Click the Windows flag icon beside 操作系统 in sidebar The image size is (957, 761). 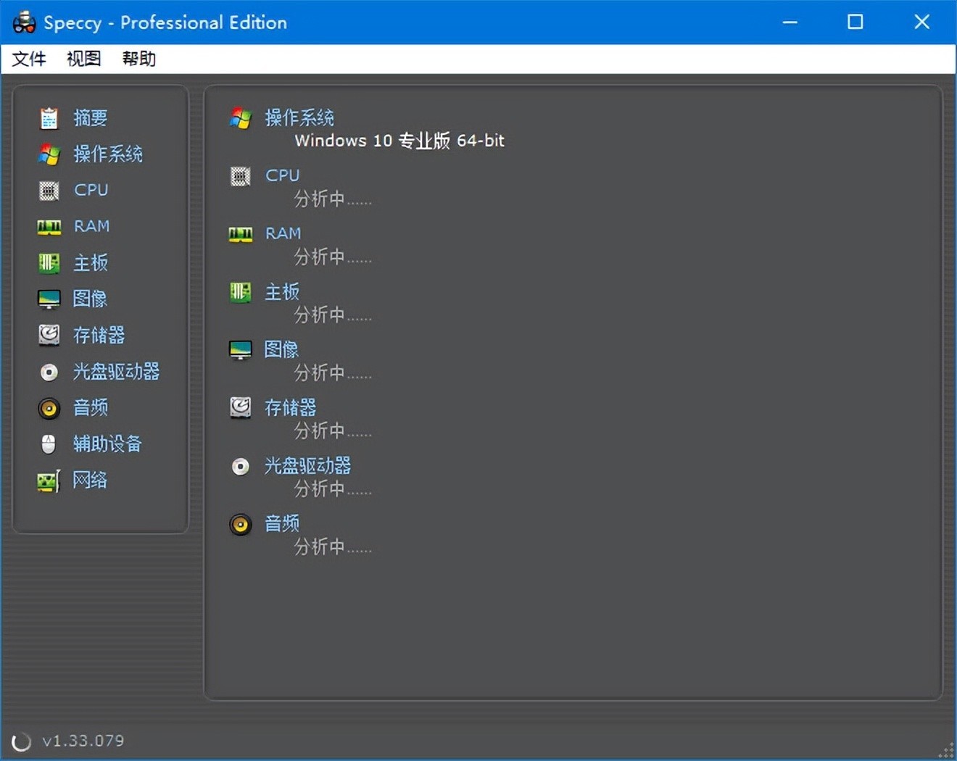[x=49, y=154]
